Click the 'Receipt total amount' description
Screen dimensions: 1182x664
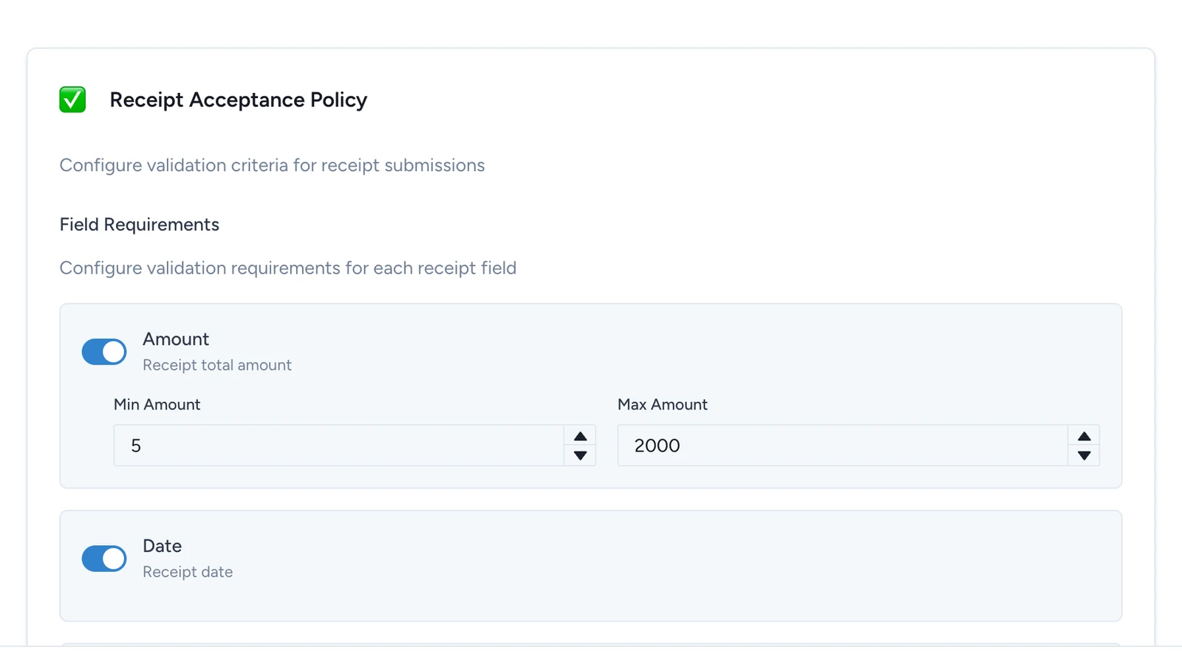click(x=217, y=365)
